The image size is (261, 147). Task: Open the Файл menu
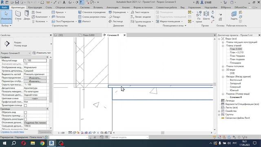point(4,7)
